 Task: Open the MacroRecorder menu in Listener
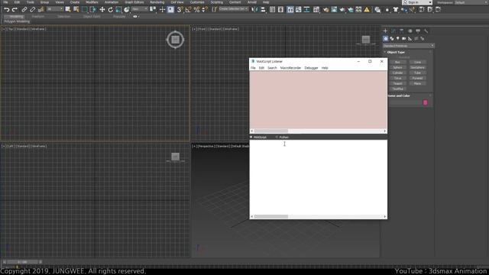[290, 68]
